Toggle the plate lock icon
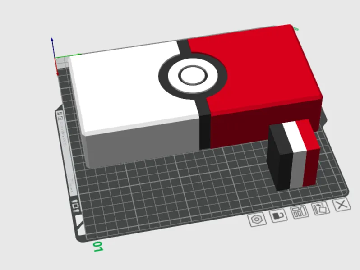This screenshot has width=360, height=270. [x=278, y=215]
